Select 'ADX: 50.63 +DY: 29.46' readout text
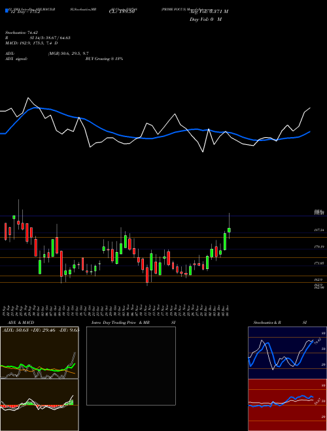This screenshot has width=327, height=431. pos(29,330)
